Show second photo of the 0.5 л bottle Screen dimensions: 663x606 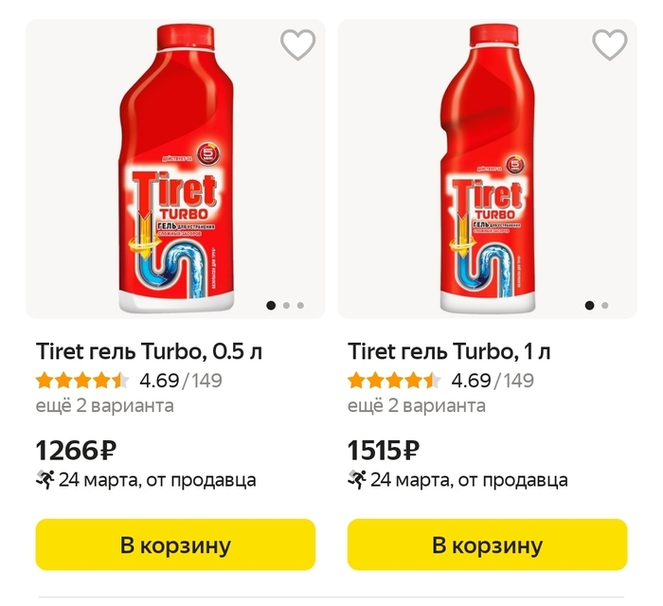pyautogui.click(x=287, y=306)
